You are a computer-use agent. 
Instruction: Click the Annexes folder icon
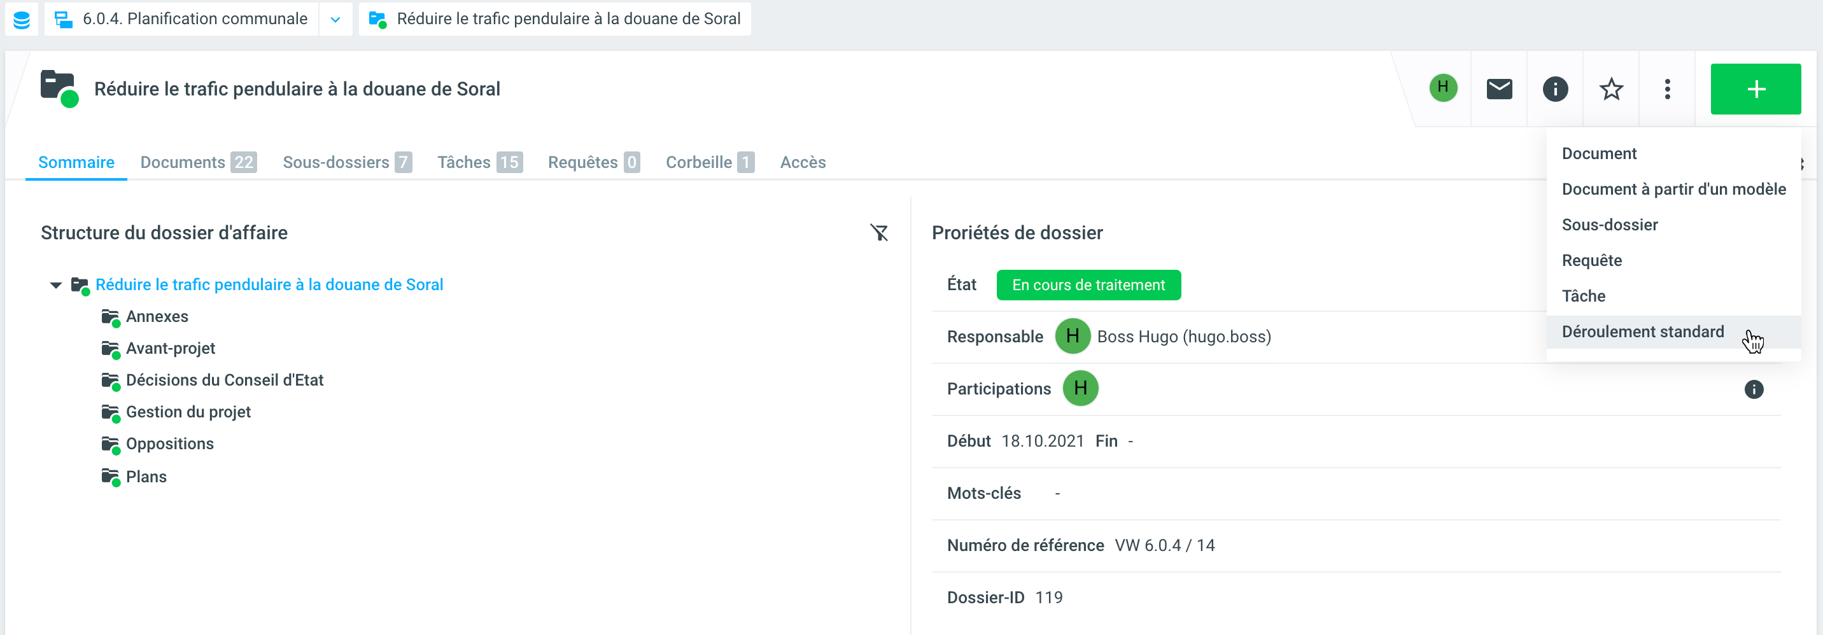point(109,317)
